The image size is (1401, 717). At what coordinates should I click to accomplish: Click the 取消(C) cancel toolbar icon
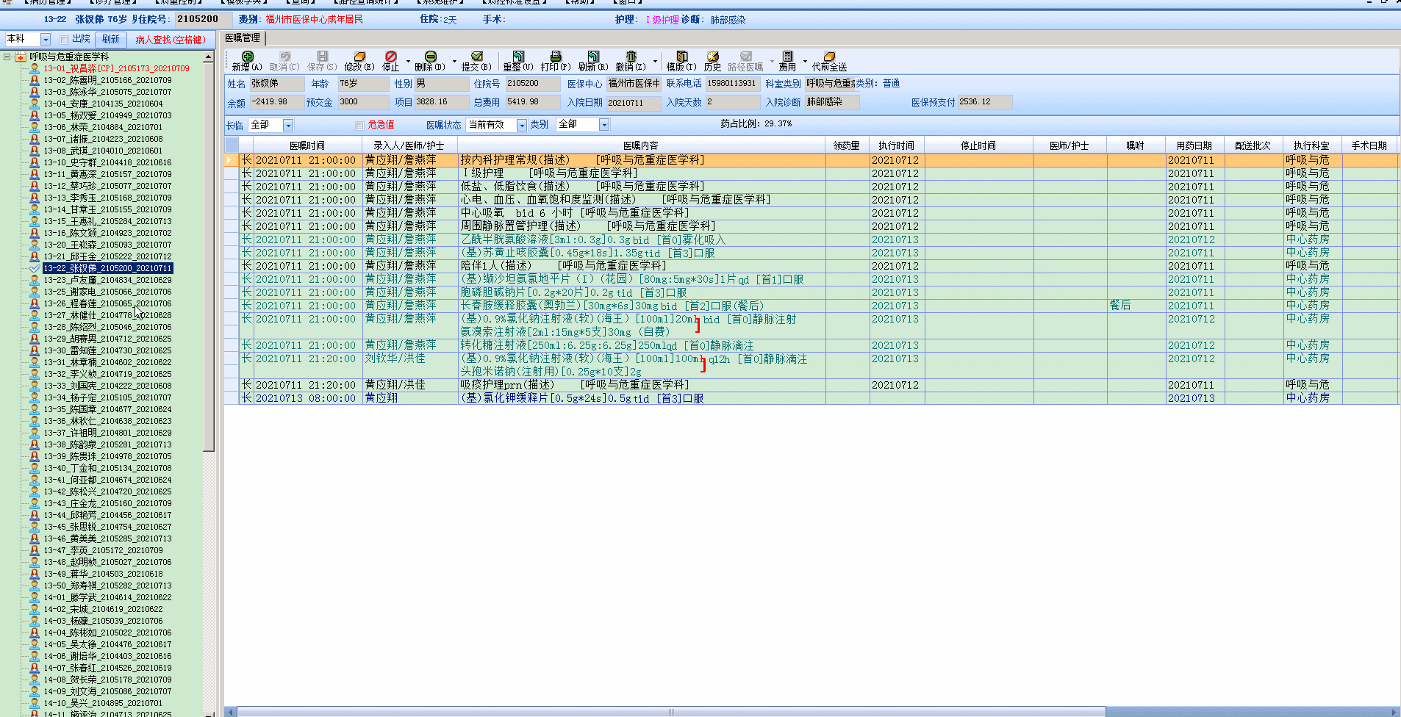pos(285,57)
